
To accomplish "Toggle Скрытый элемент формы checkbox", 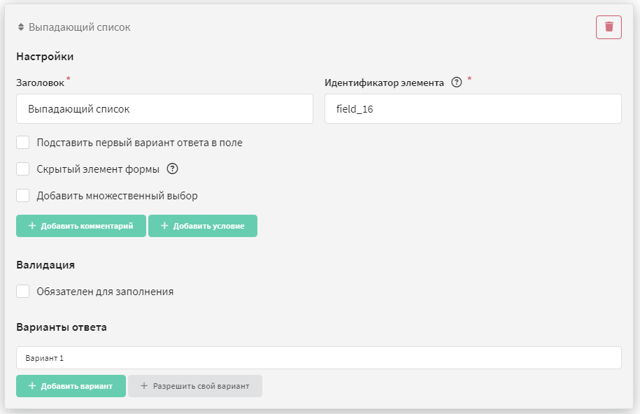I will tap(23, 169).
